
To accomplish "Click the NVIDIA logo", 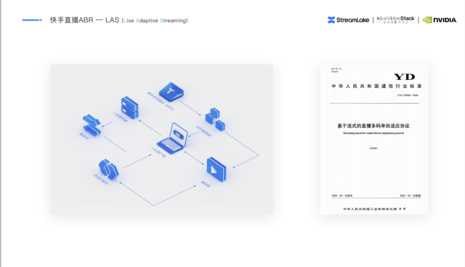I will pyautogui.click(x=439, y=20).
